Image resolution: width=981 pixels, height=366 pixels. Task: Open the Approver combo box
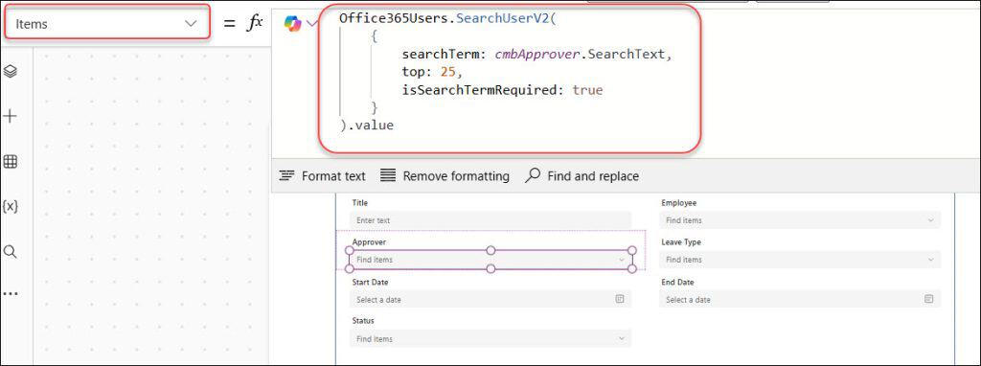[490, 259]
